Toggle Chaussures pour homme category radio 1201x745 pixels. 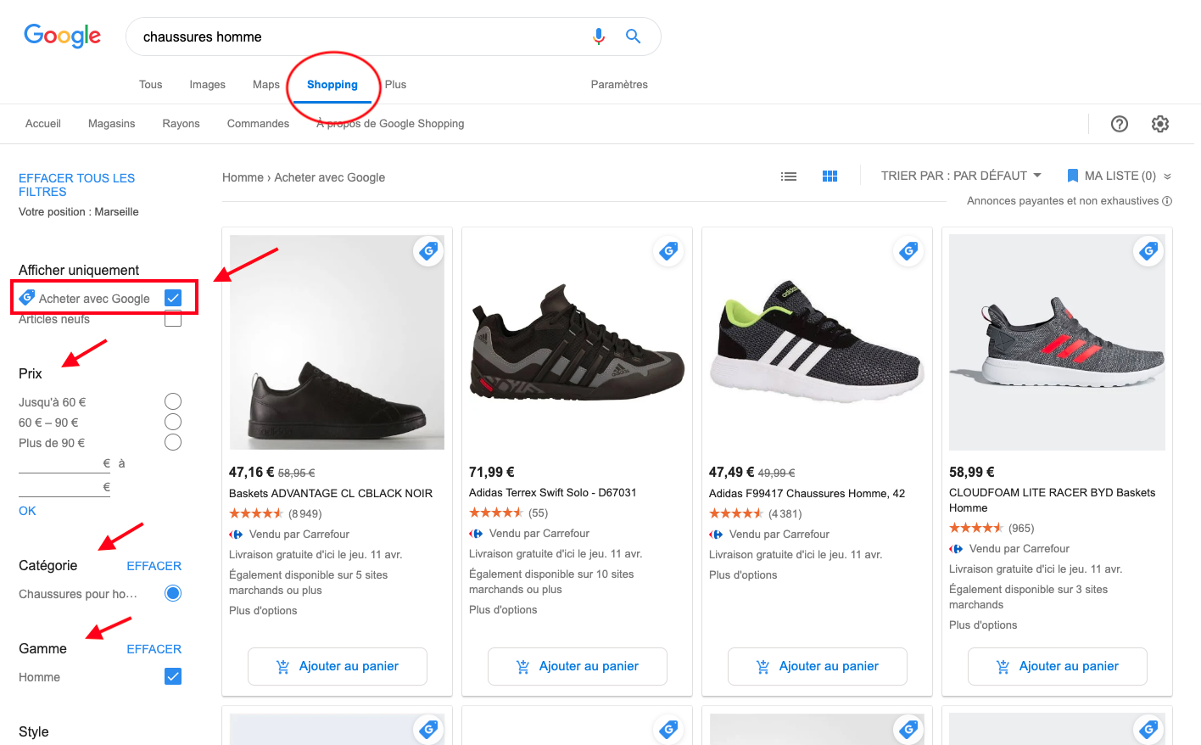pyautogui.click(x=173, y=593)
